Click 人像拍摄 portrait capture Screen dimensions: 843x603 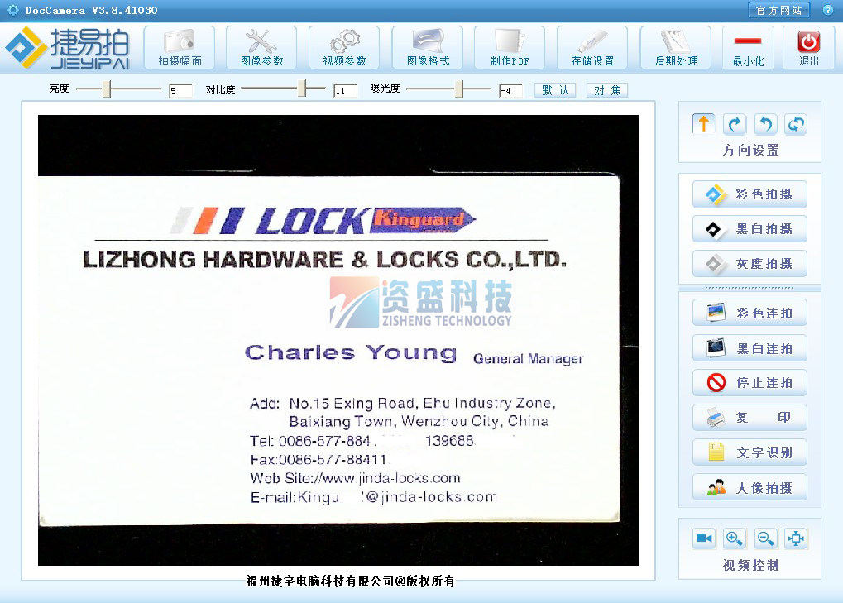750,487
